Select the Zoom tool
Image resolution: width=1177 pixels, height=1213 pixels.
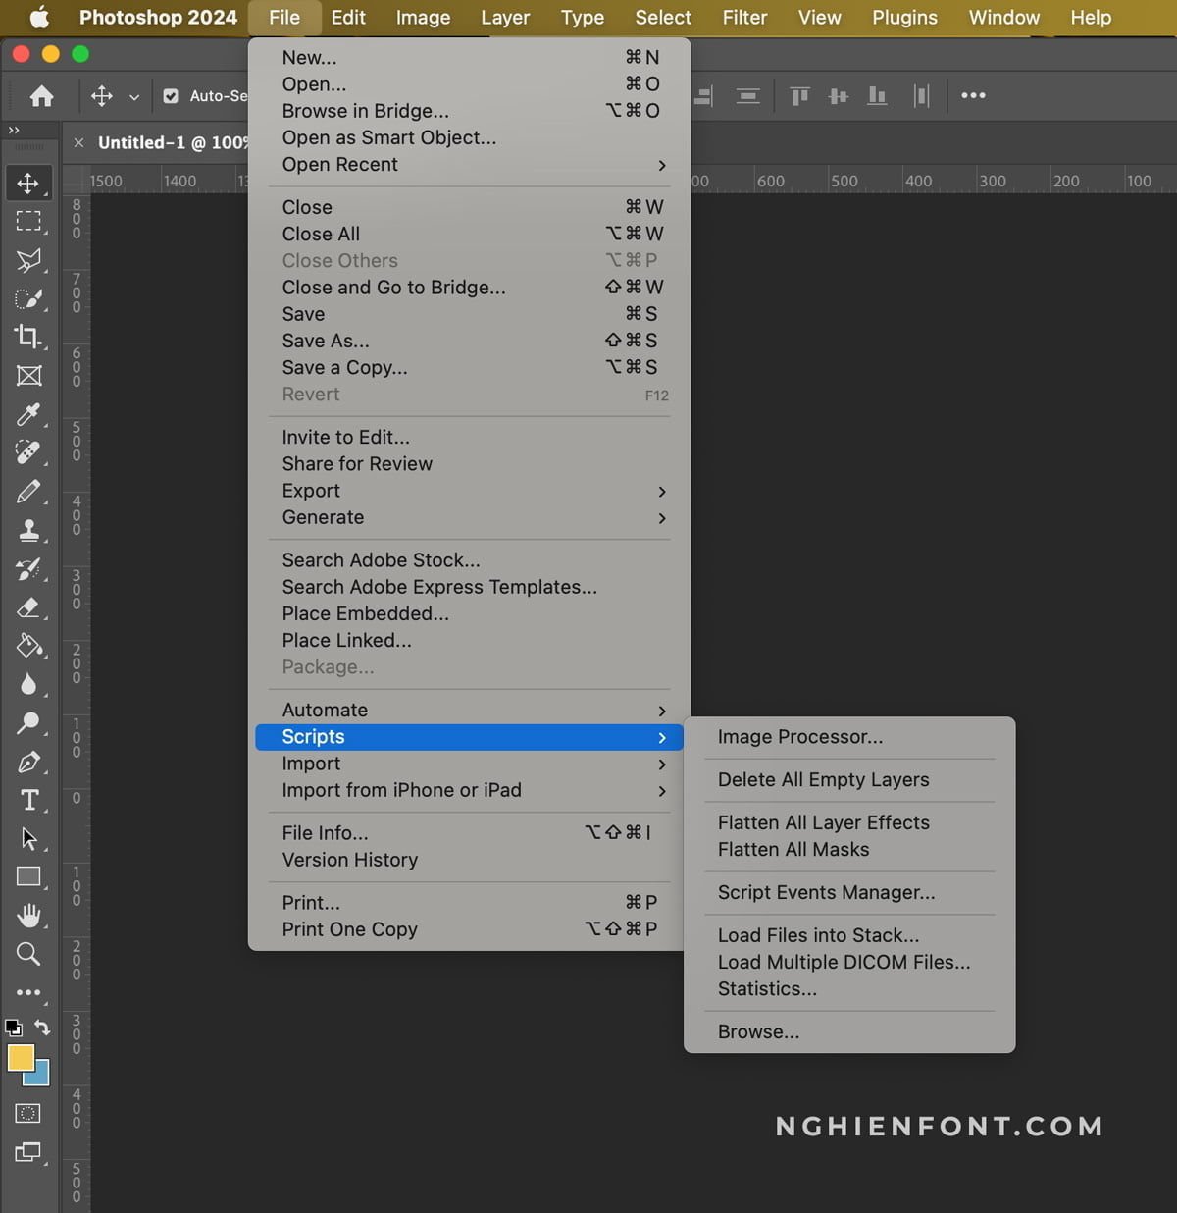28,954
